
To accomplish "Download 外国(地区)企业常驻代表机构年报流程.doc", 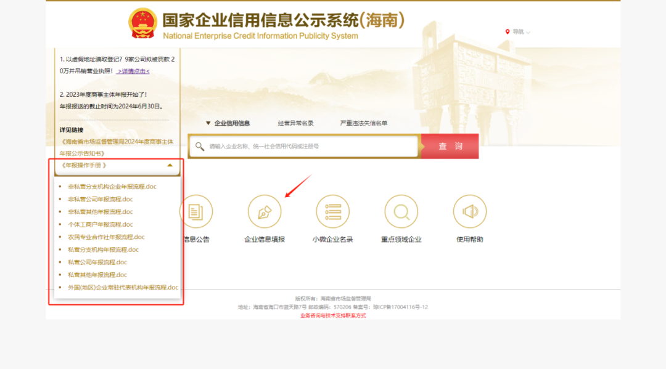I will coord(123,288).
